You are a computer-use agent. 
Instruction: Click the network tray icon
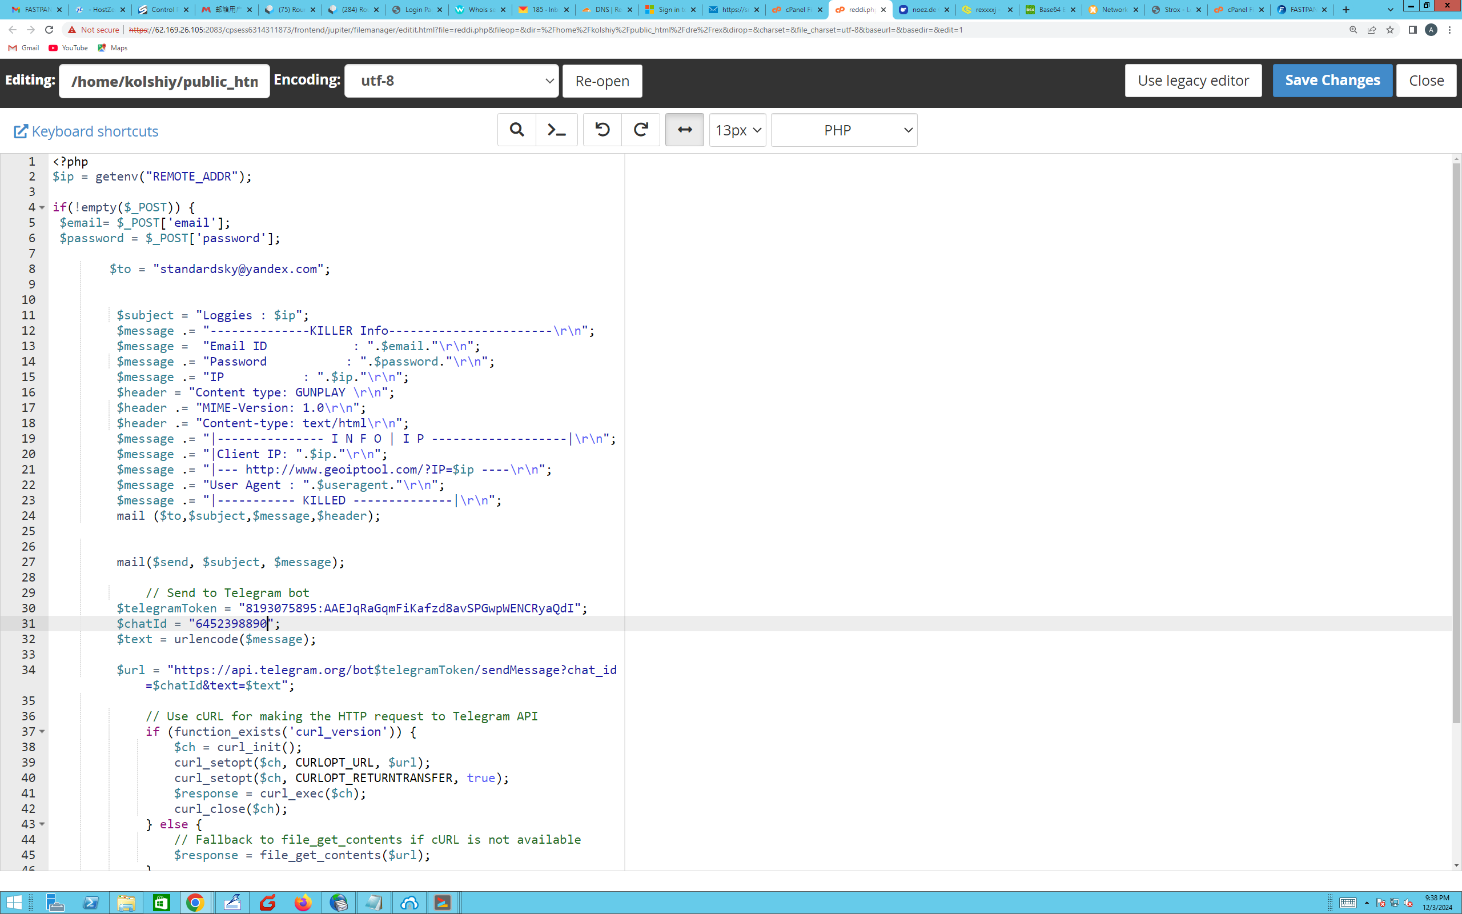coord(1395,903)
